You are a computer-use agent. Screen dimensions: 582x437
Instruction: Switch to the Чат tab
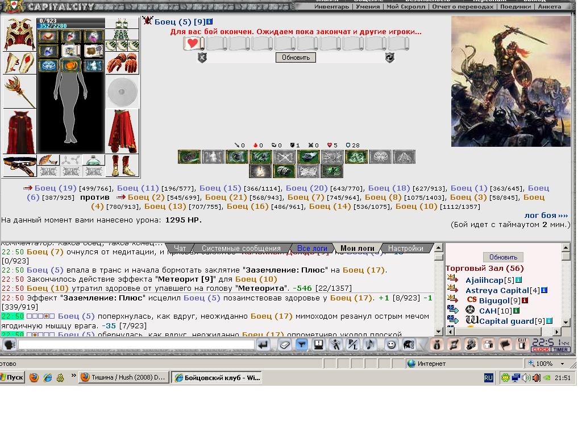180,248
